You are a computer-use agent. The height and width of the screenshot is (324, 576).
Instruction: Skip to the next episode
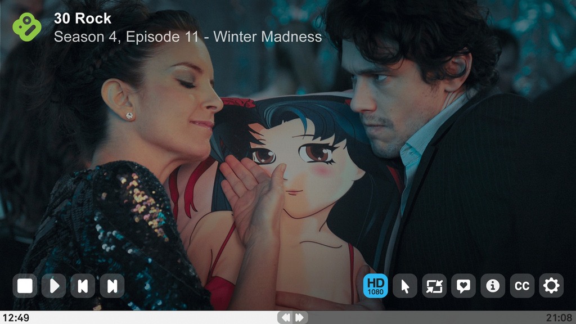click(112, 286)
